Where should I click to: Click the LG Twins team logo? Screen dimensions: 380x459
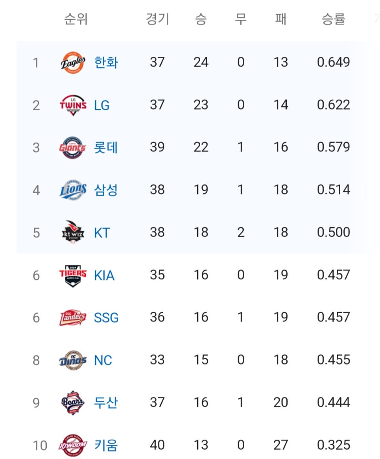coord(73,105)
